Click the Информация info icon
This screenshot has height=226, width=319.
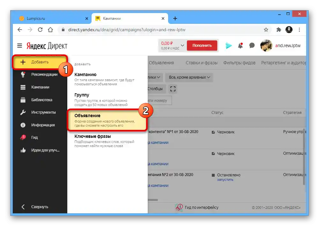pos(23,125)
